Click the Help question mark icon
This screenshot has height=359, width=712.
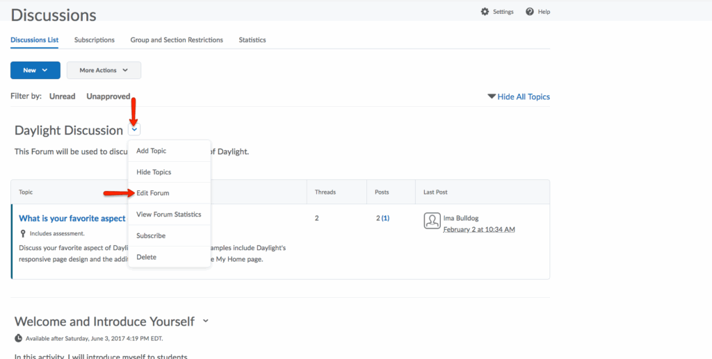530,12
